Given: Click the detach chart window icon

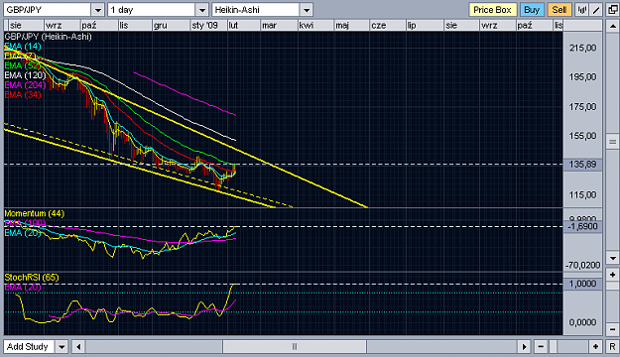Looking at the screenshot, I should [x=612, y=10].
